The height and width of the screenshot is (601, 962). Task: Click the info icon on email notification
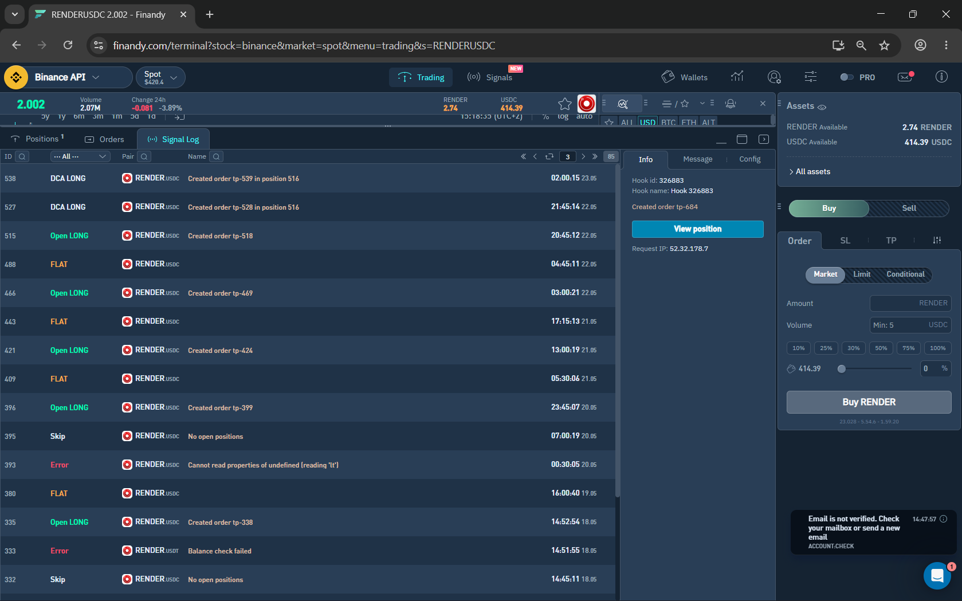(x=944, y=519)
